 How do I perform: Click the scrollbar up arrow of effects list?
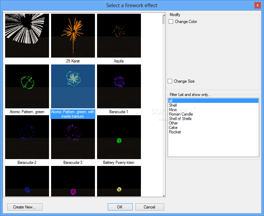(164, 15)
